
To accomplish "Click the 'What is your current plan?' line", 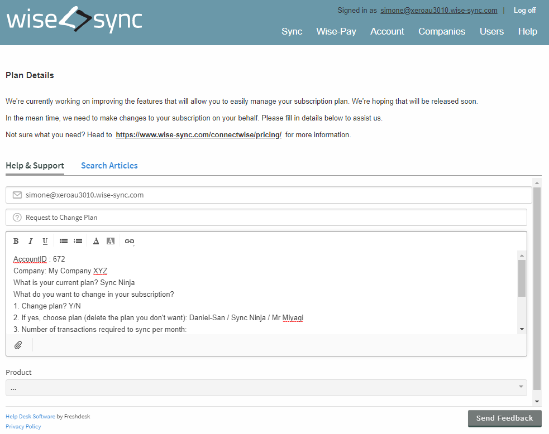I will click(x=74, y=283).
